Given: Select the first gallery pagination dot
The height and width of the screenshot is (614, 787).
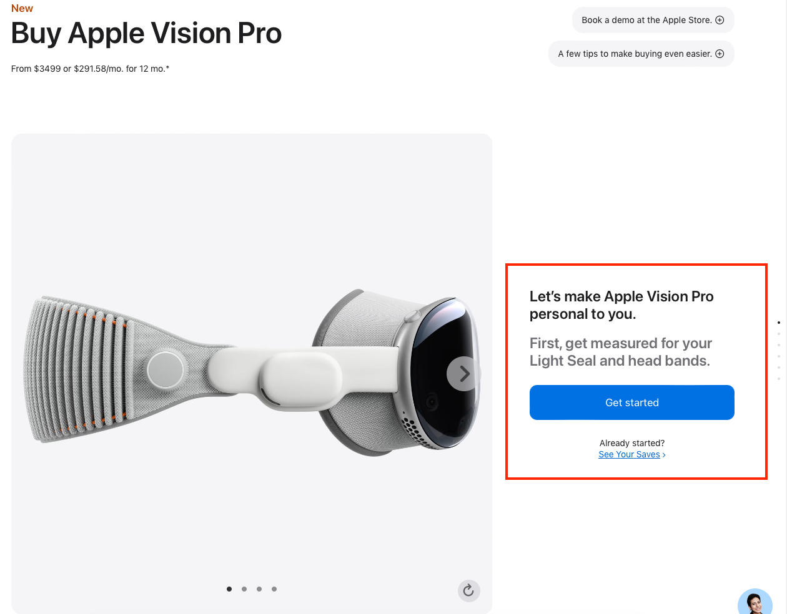Looking at the screenshot, I should click(229, 589).
